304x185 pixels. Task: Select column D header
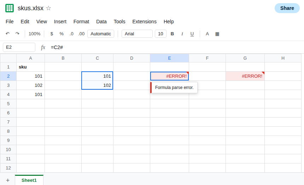click(131, 58)
